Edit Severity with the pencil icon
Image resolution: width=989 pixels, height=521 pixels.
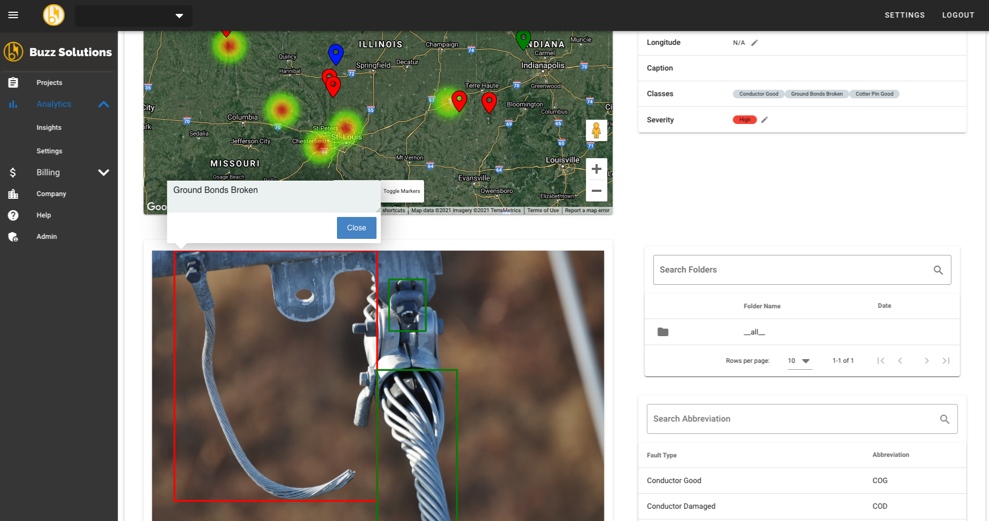click(764, 120)
